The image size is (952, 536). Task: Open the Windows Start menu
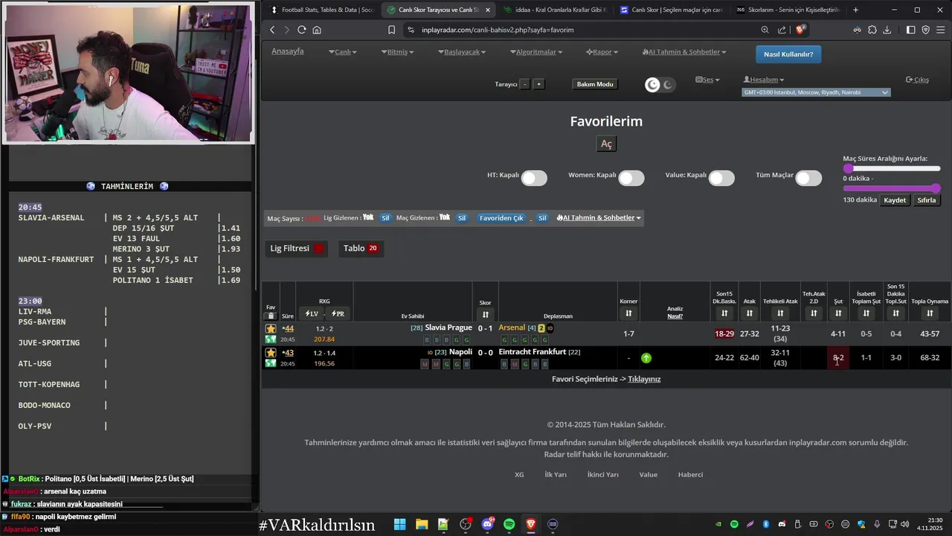[x=399, y=524]
